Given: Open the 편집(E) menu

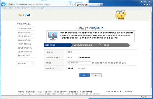Looking at the screenshot, I should pos(11,8).
